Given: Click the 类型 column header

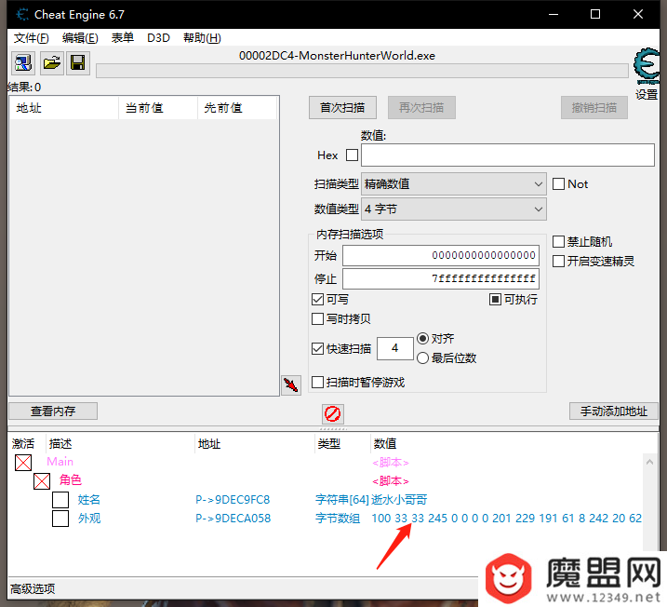Looking at the screenshot, I should point(328,444).
